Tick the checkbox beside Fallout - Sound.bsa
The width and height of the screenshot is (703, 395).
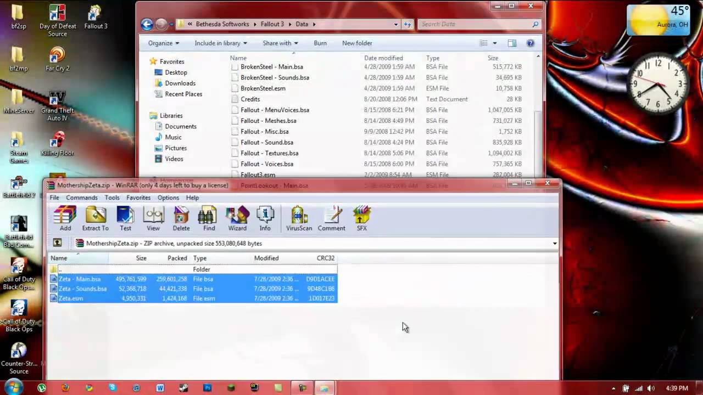click(235, 143)
